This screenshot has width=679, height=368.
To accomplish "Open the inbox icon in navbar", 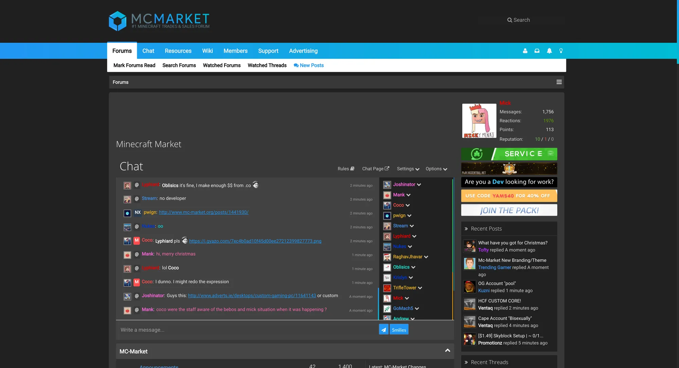I will tap(537, 51).
